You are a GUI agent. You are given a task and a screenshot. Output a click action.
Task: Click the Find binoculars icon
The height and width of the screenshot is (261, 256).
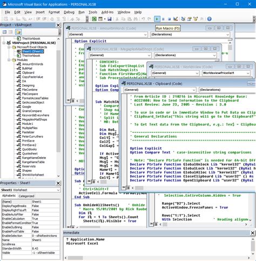(136, 19)
